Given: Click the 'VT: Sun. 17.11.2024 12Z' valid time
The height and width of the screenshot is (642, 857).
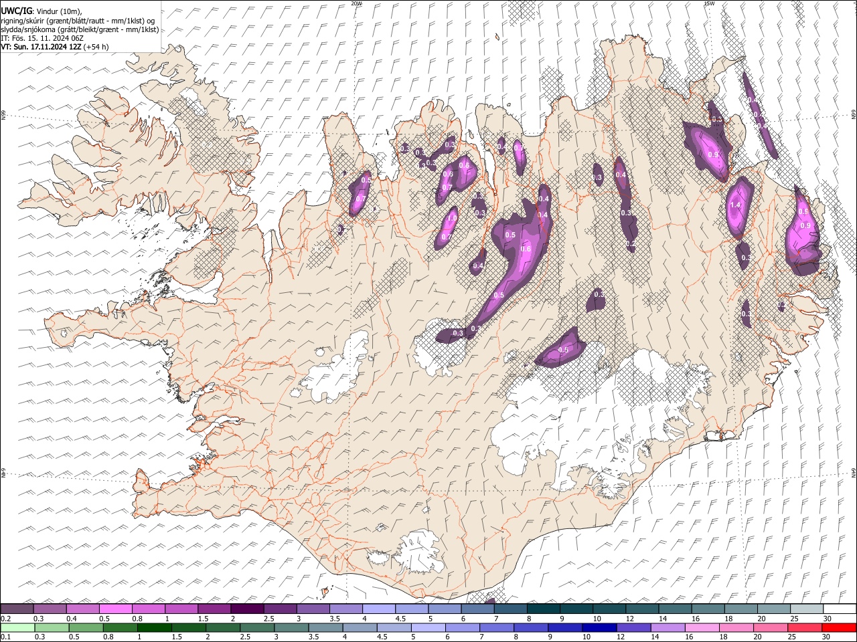Looking at the screenshot, I should pyautogui.click(x=41, y=47).
